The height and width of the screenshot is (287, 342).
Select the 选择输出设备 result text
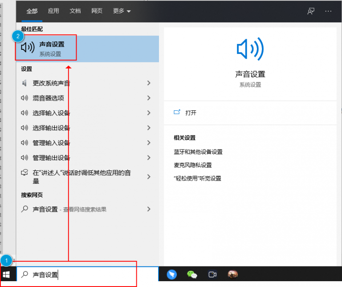point(51,128)
